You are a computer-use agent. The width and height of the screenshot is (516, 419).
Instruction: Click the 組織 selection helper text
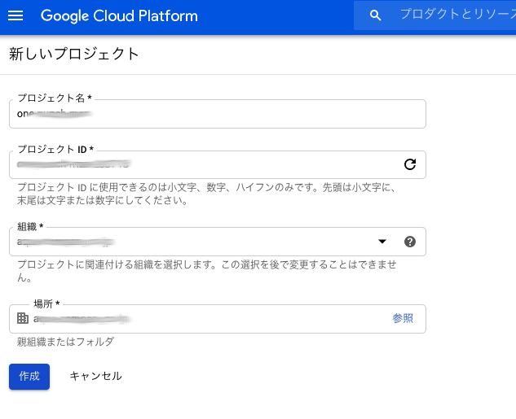point(207,271)
